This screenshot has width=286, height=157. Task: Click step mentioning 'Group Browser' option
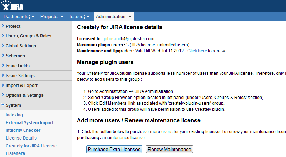[x=176, y=98]
